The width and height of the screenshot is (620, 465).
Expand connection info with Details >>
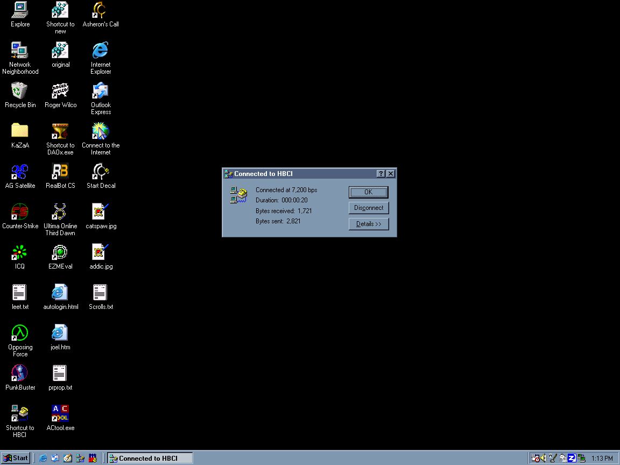click(x=369, y=224)
